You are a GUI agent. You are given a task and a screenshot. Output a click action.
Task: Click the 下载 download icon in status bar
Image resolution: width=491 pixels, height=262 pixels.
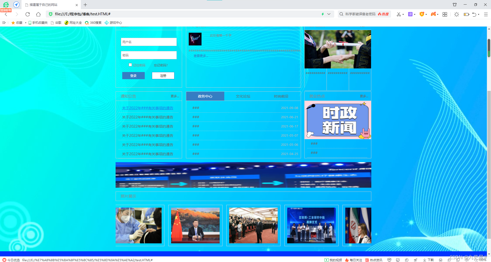(x=428, y=260)
